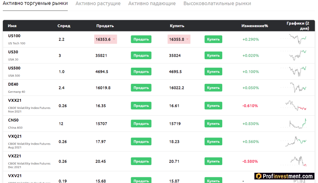Click the US100 buy price 16355.8

click(x=179, y=39)
